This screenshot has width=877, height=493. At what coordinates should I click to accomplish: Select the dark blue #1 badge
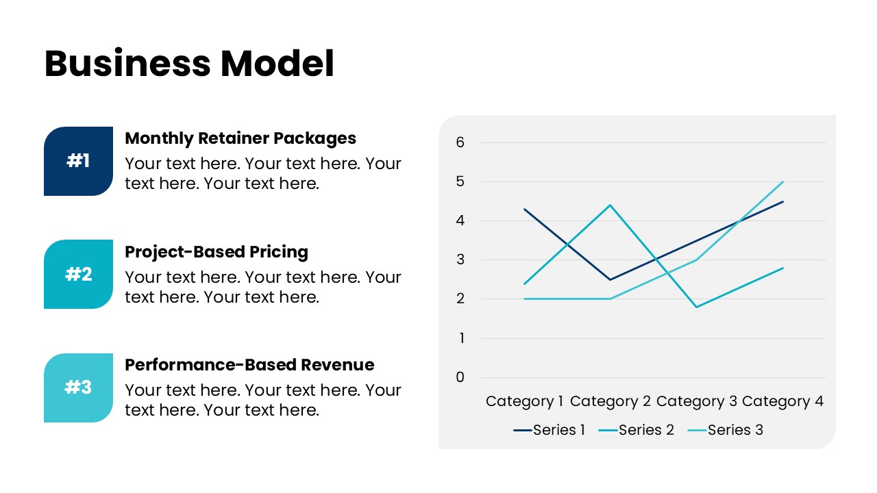point(78,161)
